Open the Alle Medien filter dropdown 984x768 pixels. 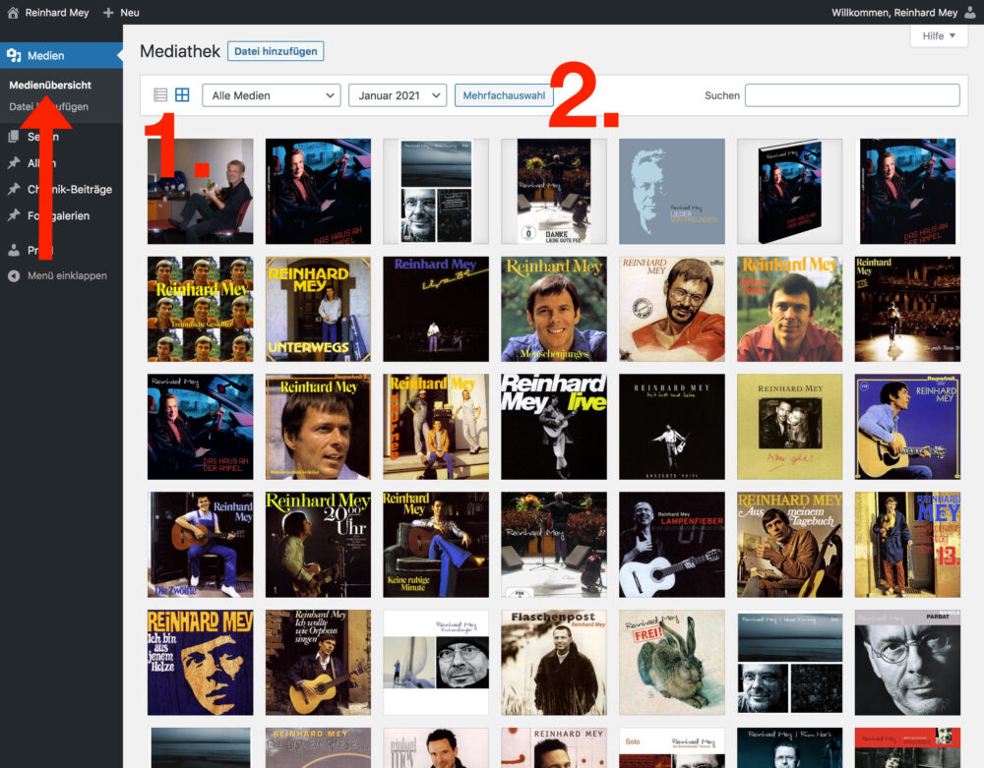pyautogui.click(x=272, y=95)
